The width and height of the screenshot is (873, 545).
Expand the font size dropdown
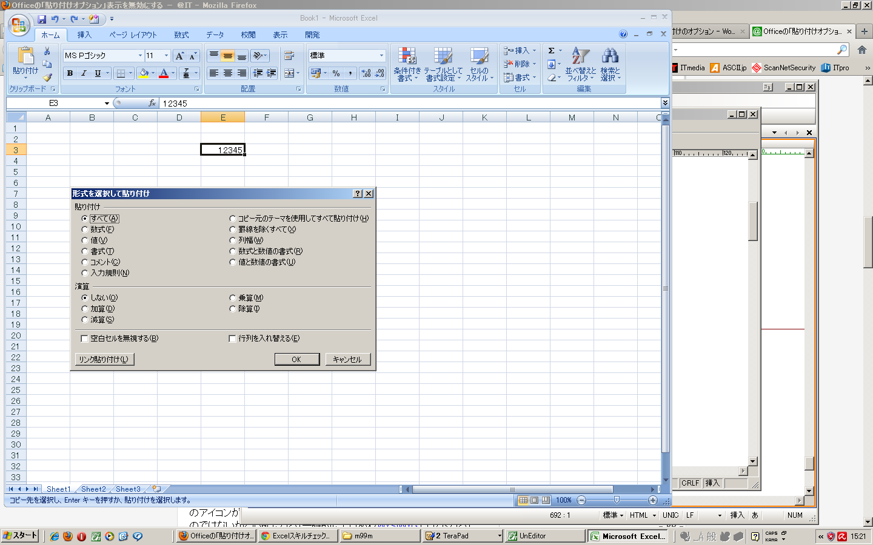166,56
